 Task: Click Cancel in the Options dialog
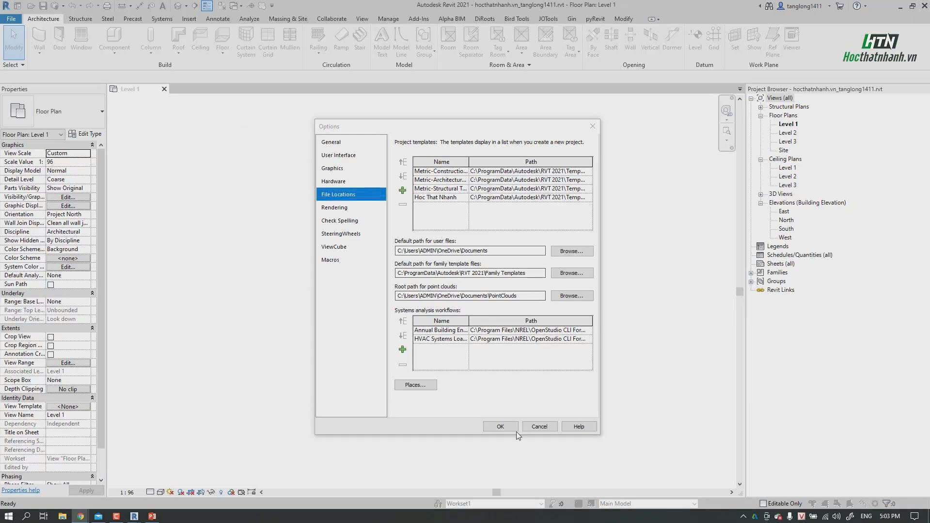point(539,427)
